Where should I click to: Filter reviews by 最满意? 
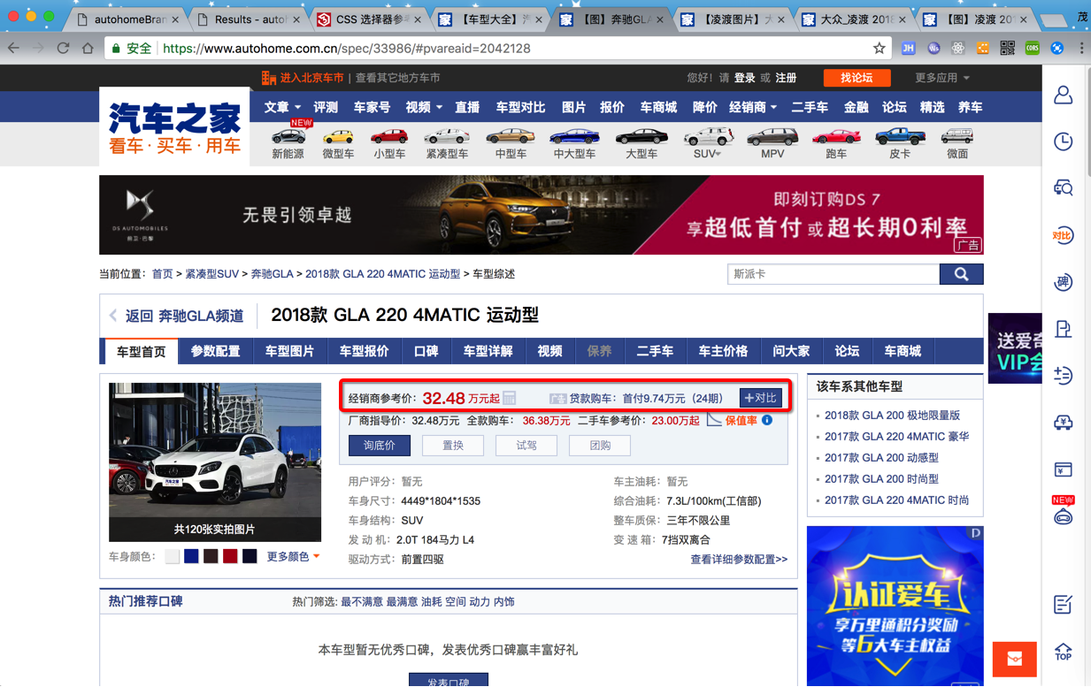click(x=402, y=601)
